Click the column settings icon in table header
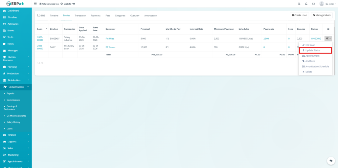The height and width of the screenshot is (168, 338). pos(328,29)
